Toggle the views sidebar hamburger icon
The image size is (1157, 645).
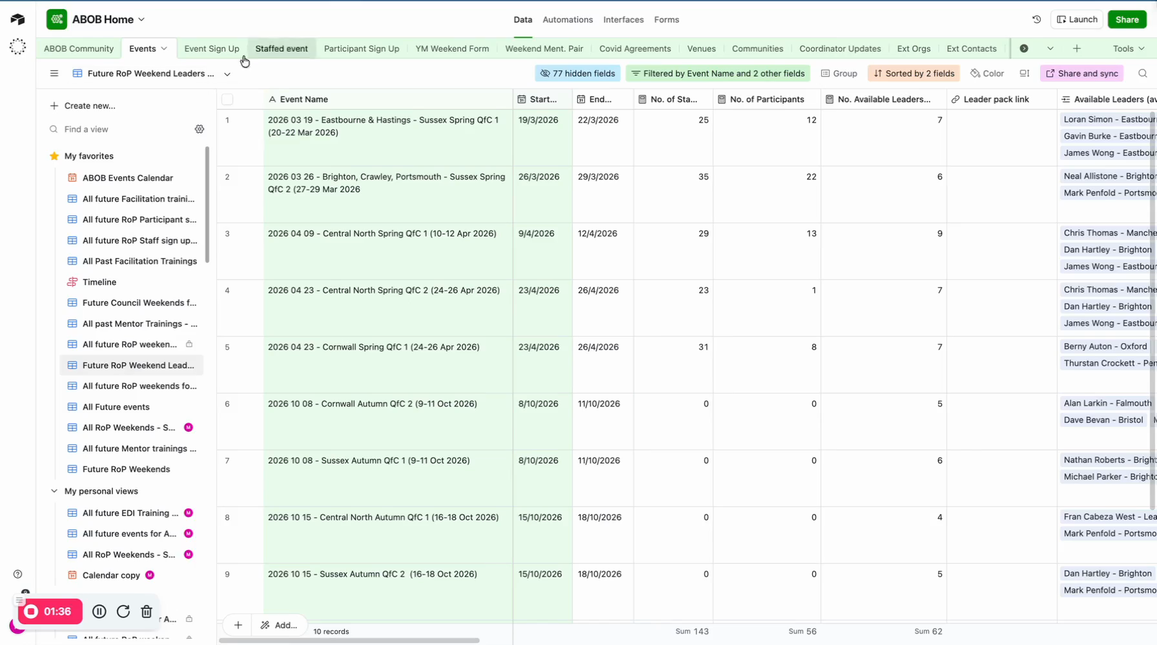click(x=54, y=74)
